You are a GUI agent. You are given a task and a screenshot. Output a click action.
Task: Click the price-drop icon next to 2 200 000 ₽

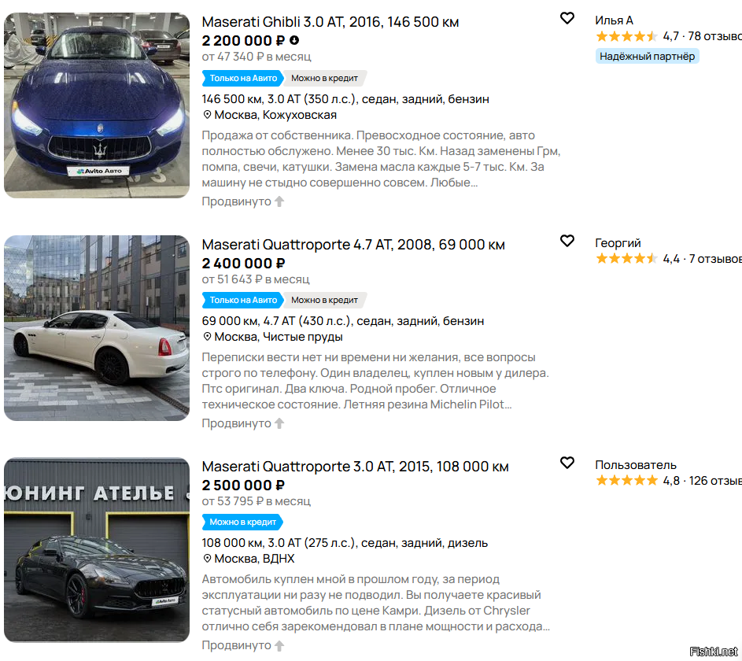tap(294, 40)
